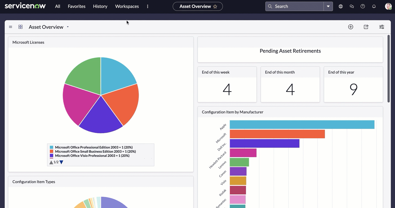The width and height of the screenshot is (395, 208).
Task: Click the End of this month card title
Action: pos(280,72)
